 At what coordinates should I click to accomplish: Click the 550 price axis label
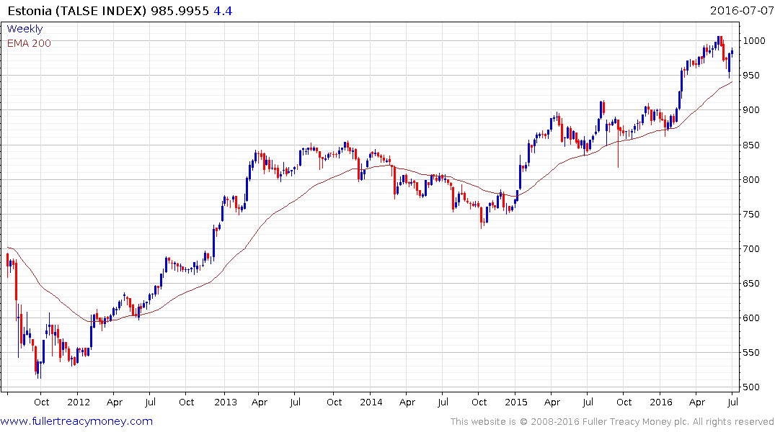(751, 353)
